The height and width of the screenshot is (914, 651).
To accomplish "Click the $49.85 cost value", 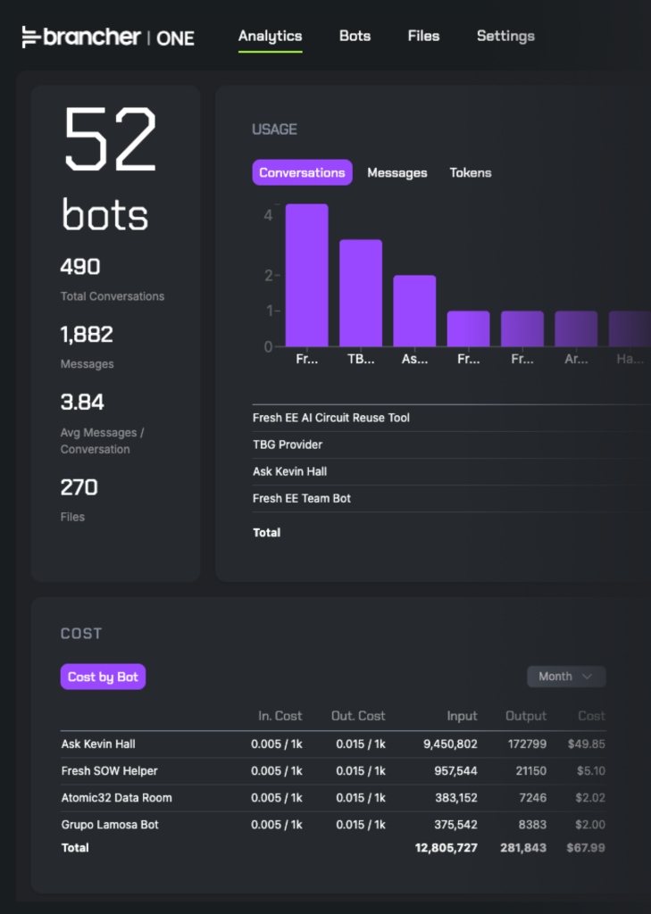I will [586, 744].
